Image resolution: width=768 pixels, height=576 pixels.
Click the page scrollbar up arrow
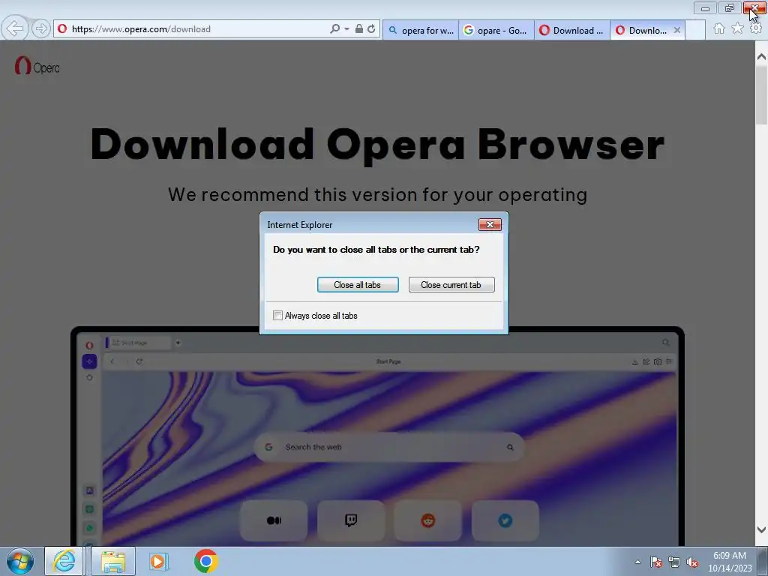pos(761,56)
